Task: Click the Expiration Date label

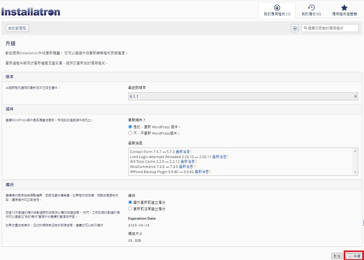Action: point(142,218)
